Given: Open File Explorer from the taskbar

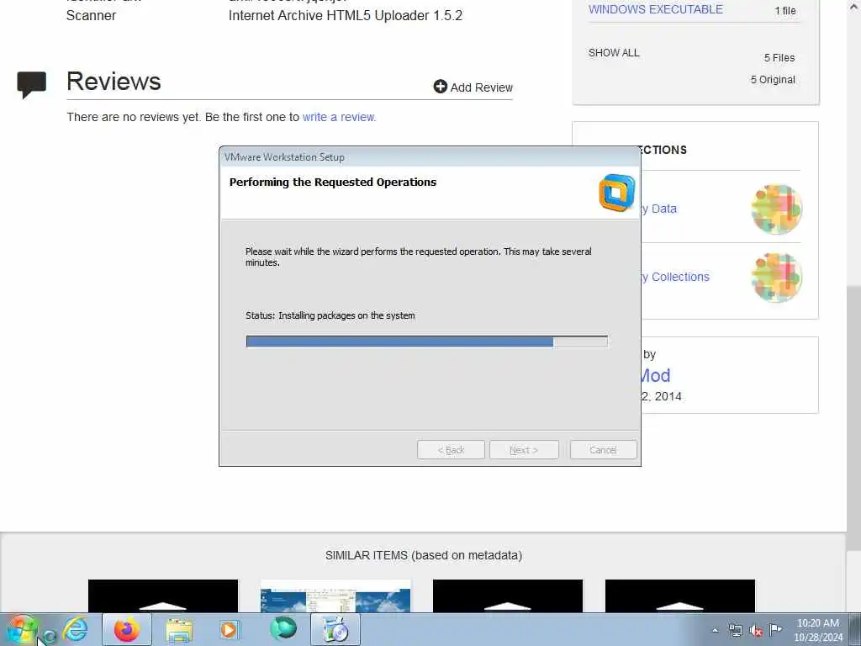Looking at the screenshot, I should pyautogui.click(x=179, y=629).
